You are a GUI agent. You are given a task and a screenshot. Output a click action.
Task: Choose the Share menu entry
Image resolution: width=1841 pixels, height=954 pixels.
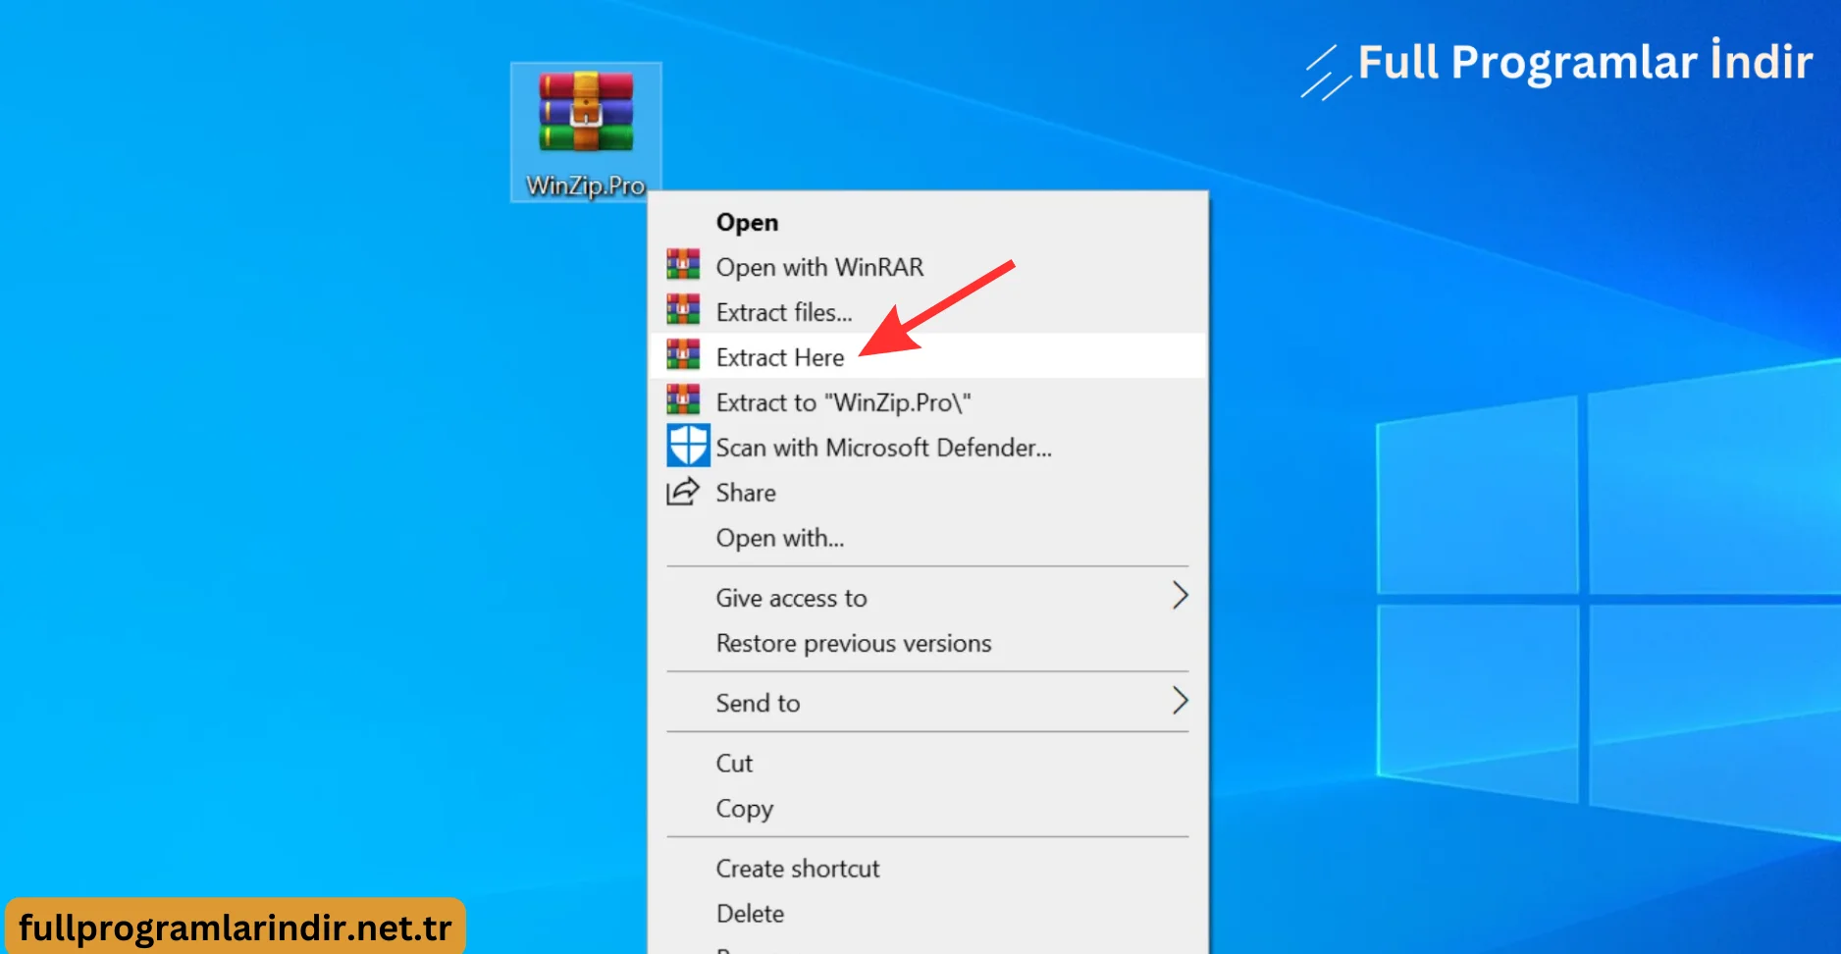click(x=927, y=493)
